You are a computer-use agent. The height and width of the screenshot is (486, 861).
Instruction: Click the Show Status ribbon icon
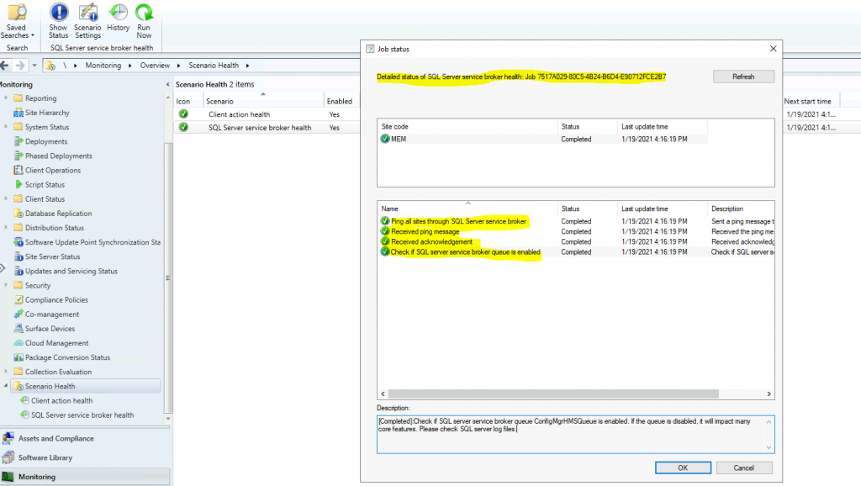(59, 12)
